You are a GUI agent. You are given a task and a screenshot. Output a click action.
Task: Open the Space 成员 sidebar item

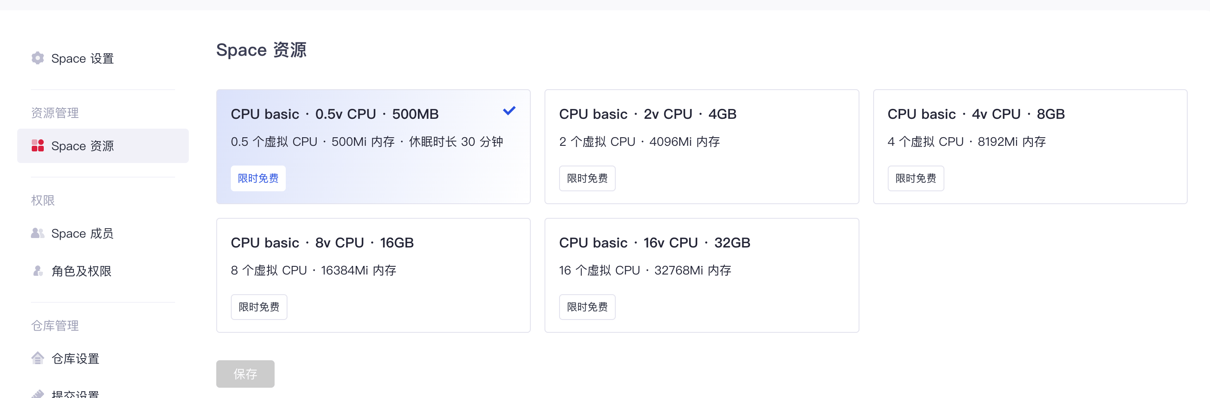click(x=83, y=233)
